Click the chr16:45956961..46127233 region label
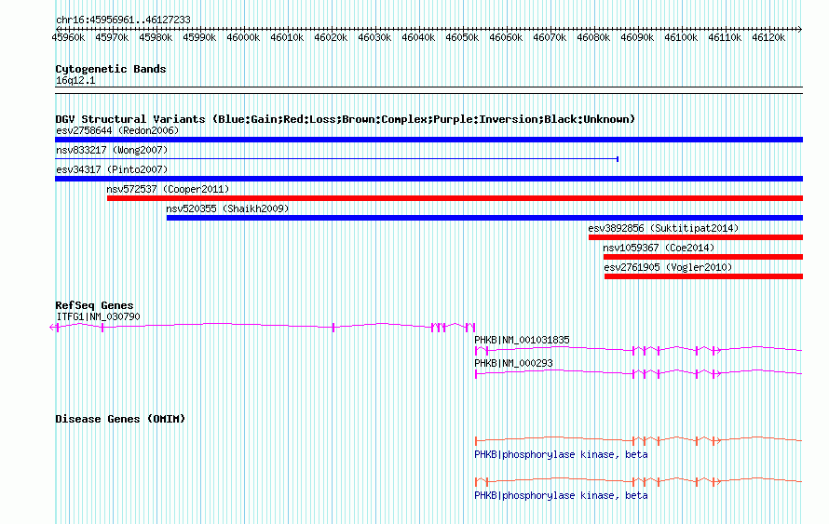Viewport: 829px width, 524px height. pyautogui.click(x=123, y=20)
